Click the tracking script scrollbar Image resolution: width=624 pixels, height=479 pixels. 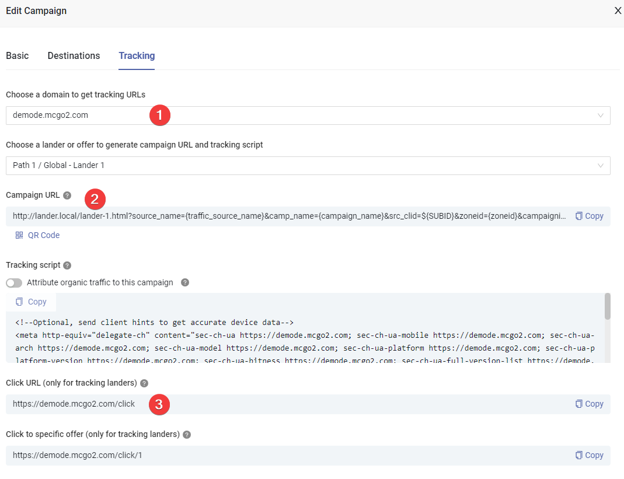[607, 306]
